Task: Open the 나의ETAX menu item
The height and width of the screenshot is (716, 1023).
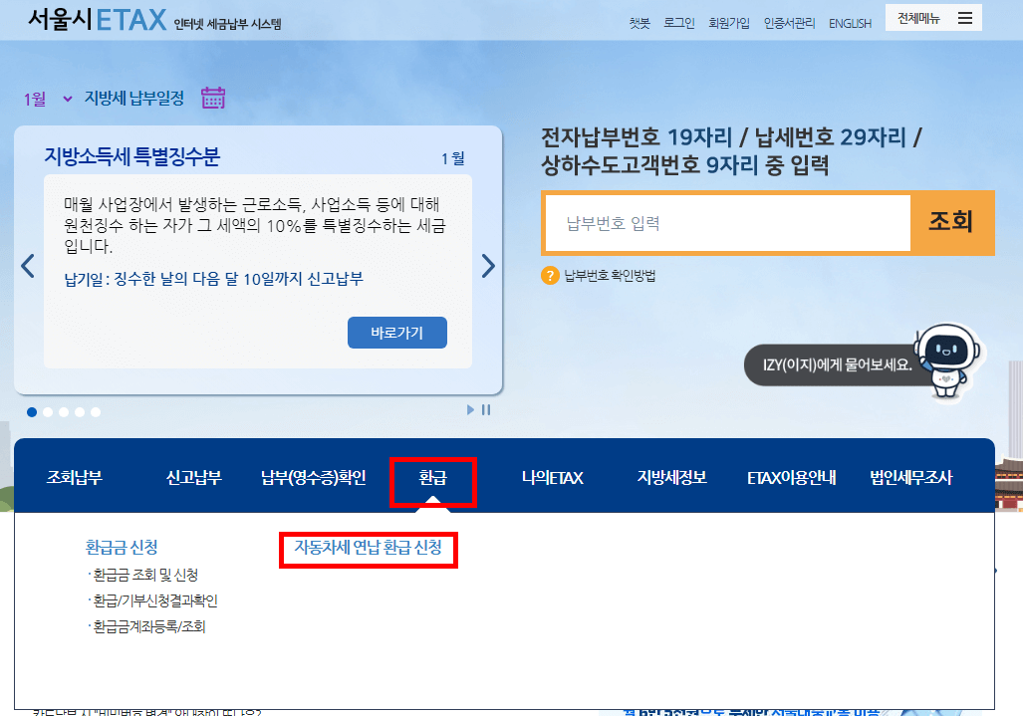Action: (554, 478)
